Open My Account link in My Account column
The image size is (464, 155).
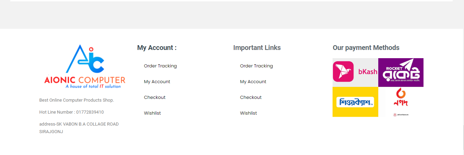pyautogui.click(x=157, y=82)
